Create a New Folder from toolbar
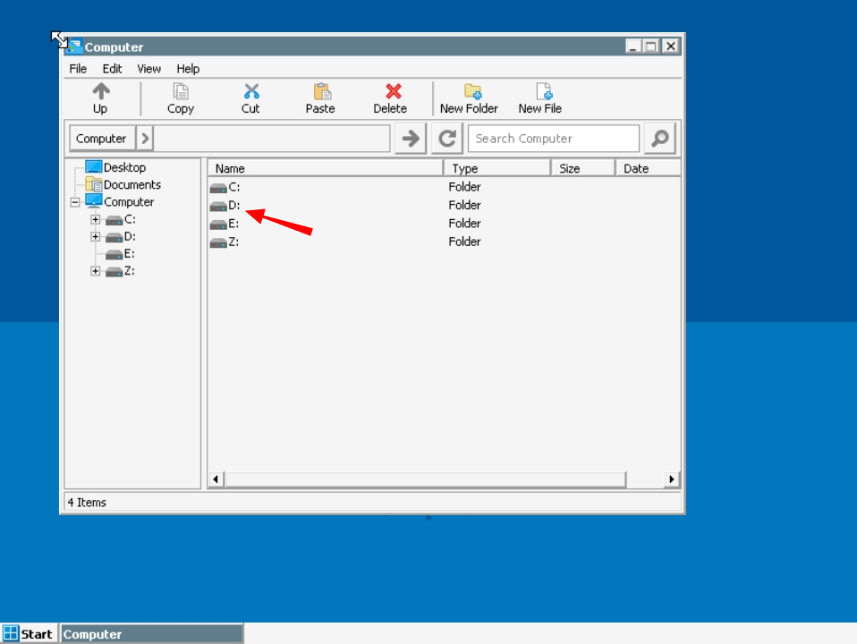Screen dimensions: 857x644 469,98
